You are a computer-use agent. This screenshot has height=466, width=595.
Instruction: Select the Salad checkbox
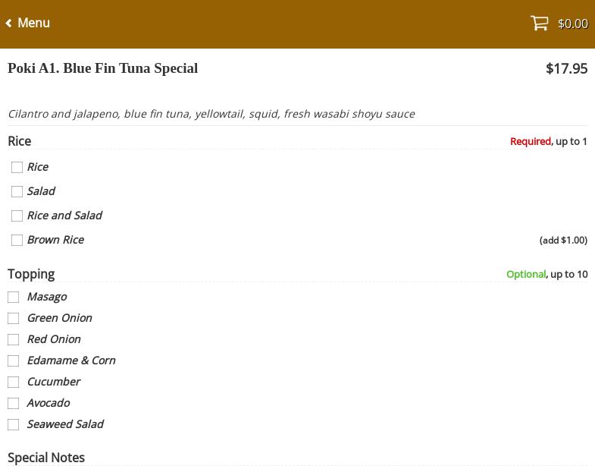pyautogui.click(x=17, y=192)
